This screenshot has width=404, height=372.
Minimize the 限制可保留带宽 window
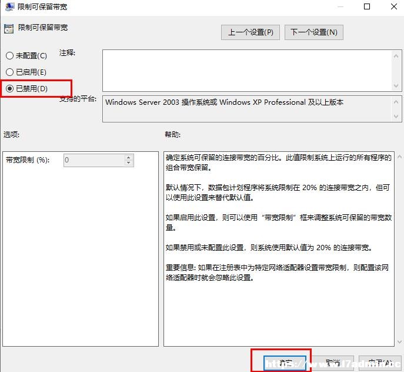tap(340, 6)
